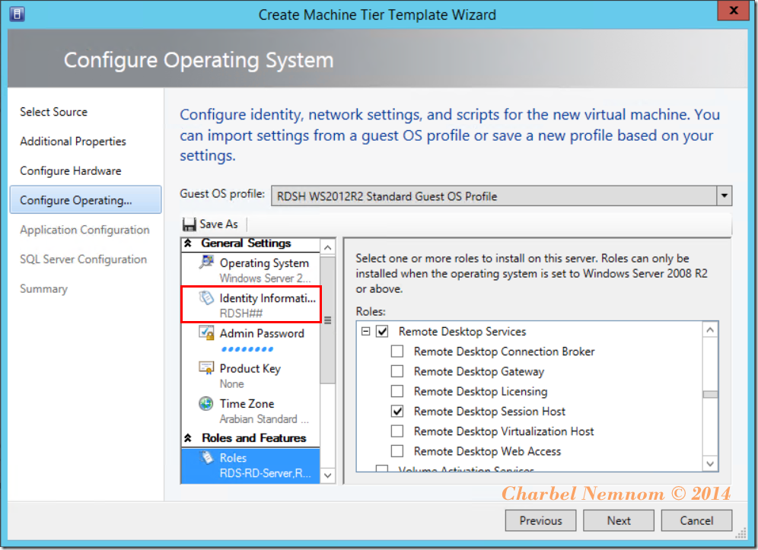This screenshot has width=758, height=550.
Task: Click the settings list scrollbar thumb
Action: [x=328, y=320]
